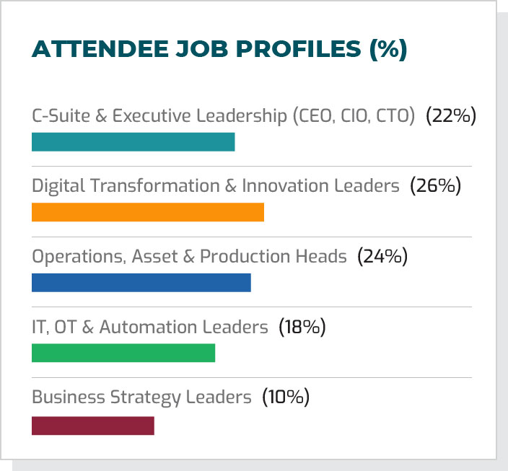Click the 22% value
The height and width of the screenshot is (471, 508).
pyautogui.click(x=451, y=116)
